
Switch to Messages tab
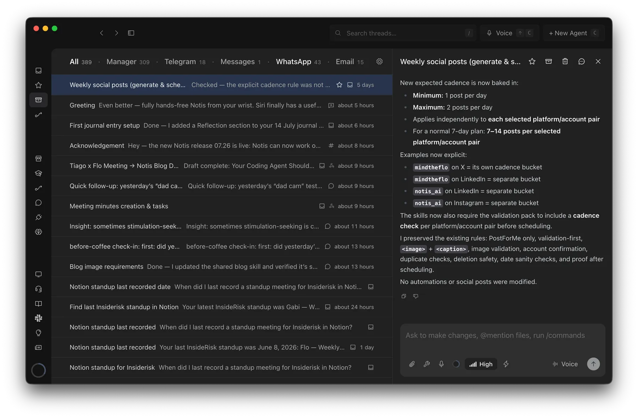click(241, 62)
